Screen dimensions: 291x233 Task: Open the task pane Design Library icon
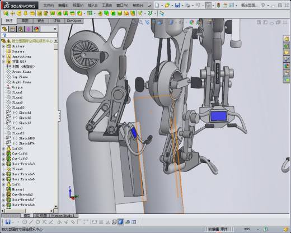pyautogui.click(x=287, y=45)
